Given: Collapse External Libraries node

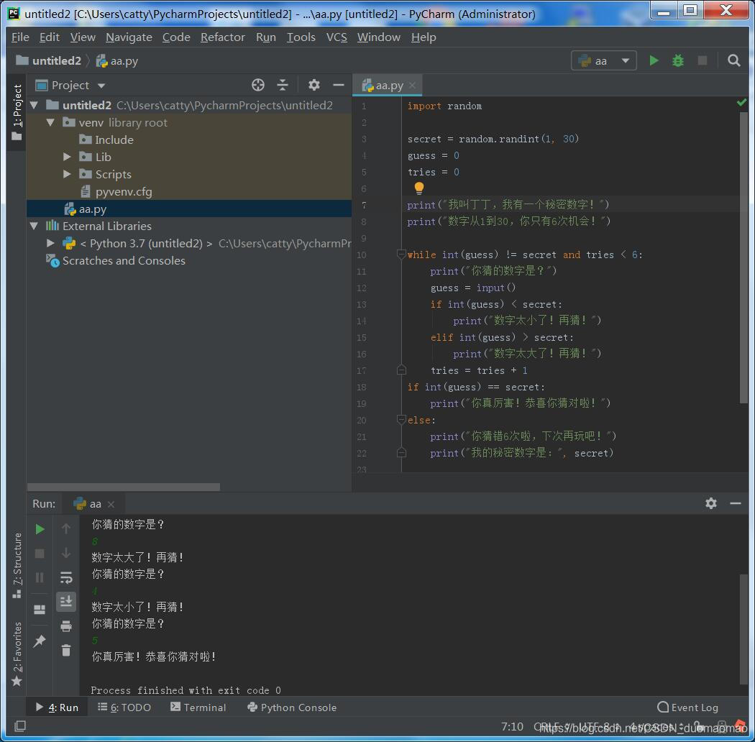Looking at the screenshot, I should tap(35, 226).
